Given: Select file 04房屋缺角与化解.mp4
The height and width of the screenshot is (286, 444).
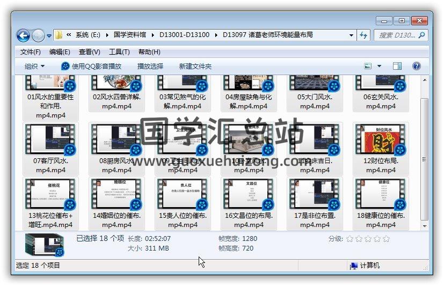Looking at the screenshot, I should (249, 93).
